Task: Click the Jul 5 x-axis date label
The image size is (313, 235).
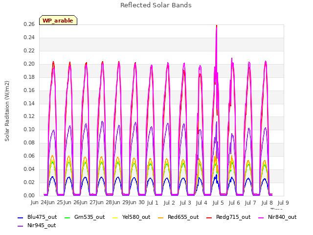Action: pyautogui.click(x=218, y=203)
